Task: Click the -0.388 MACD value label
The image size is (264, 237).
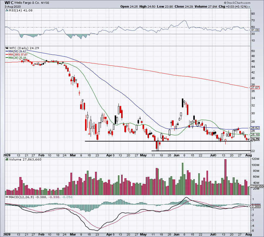Action: 255,207
